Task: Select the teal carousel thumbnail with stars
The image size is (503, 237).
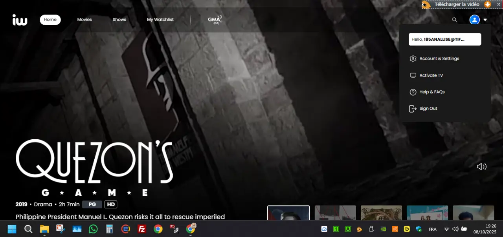Action: 428,213
